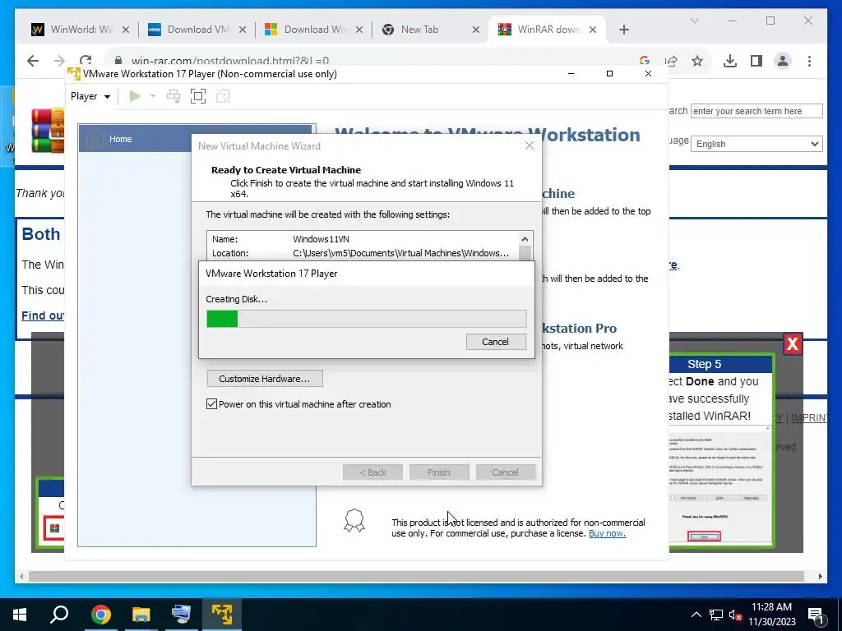
Task: Open Chrome tab search chevron
Action: [694, 21]
